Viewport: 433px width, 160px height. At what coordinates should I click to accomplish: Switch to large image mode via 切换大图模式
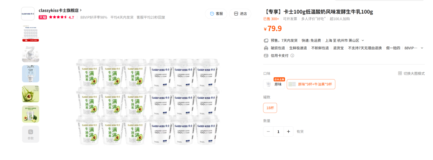tap(411, 73)
